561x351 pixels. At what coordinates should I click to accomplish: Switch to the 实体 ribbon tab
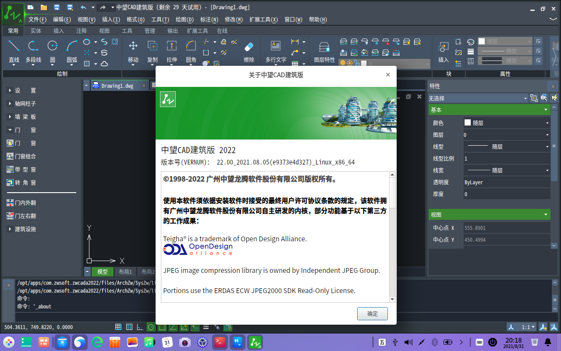click(x=36, y=31)
